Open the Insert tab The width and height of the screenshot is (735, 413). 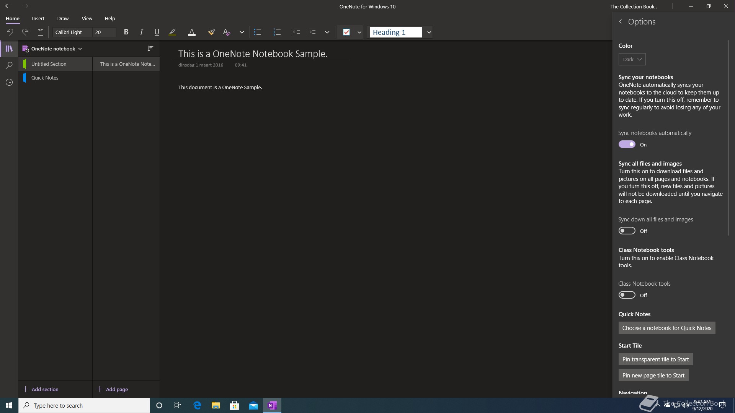[38, 18]
